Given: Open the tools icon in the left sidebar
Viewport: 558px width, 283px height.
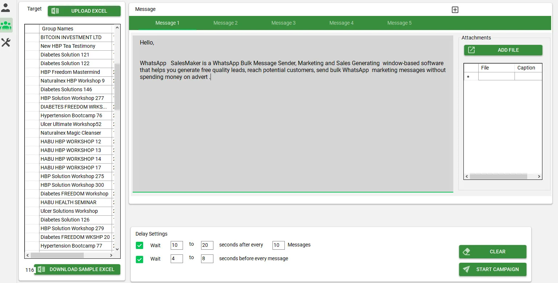Looking at the screenshot, I should [x=6, y=43].
